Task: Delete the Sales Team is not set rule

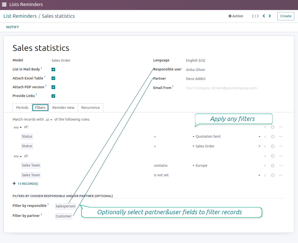Action: pos(265,175)
